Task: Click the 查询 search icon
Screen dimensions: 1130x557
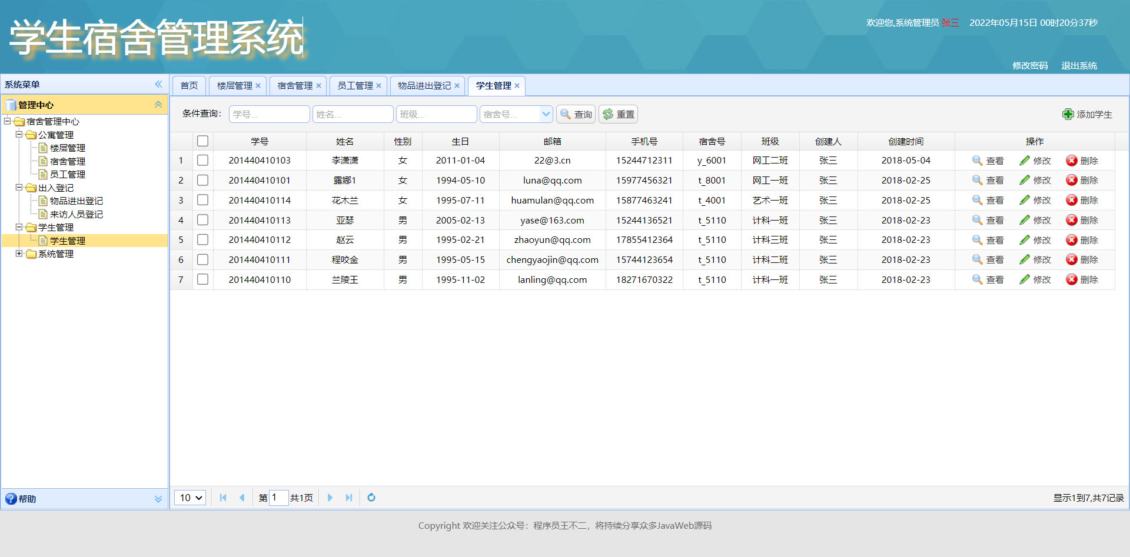Action: (x=565, y=114)
